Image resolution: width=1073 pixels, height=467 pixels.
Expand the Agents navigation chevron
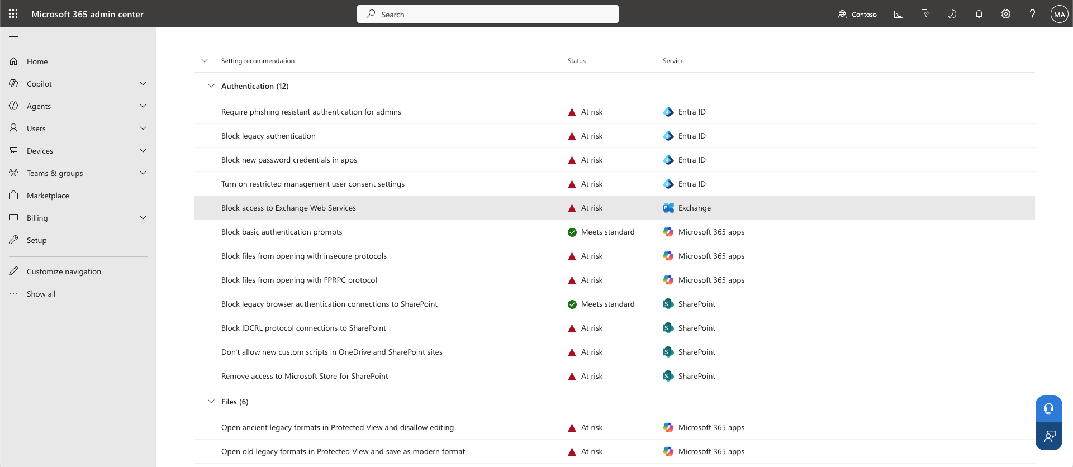click(143, 106)
